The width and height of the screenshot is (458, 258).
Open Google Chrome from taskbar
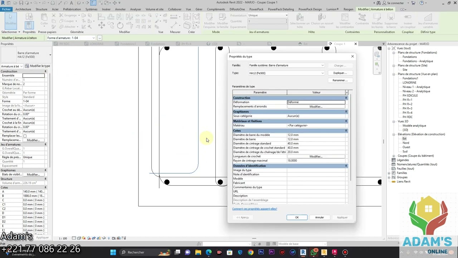pos(250,252)
